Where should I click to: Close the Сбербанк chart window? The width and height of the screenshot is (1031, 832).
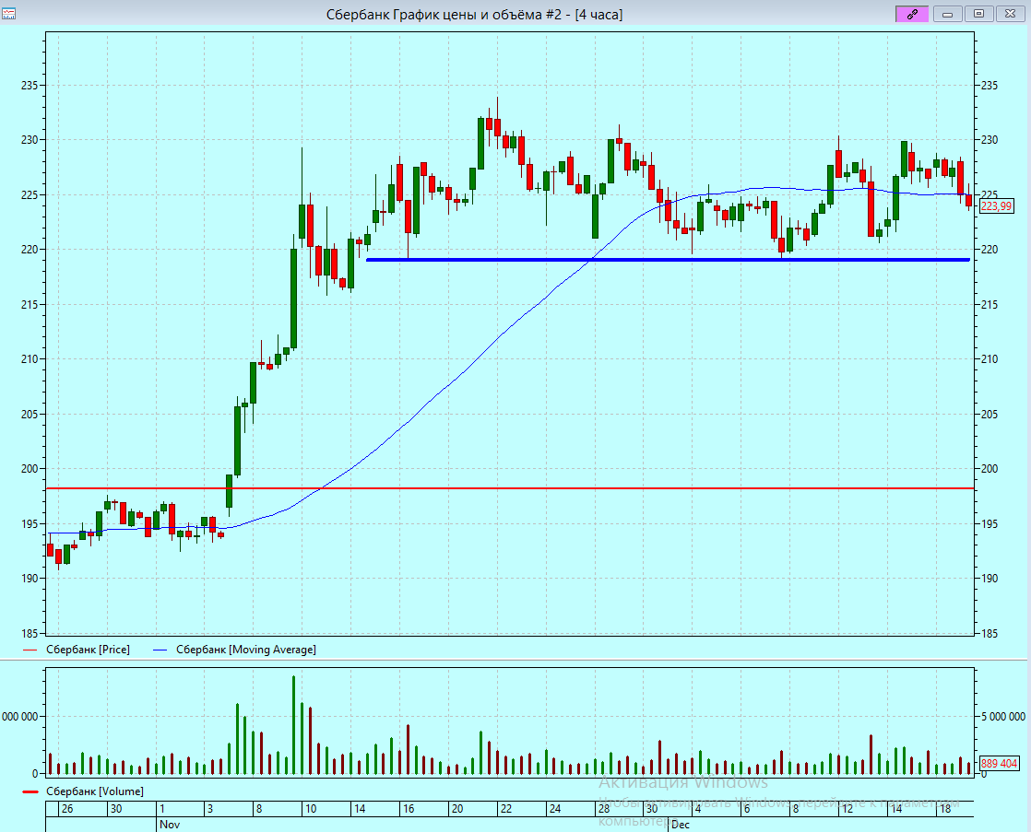click(1010, 14)
